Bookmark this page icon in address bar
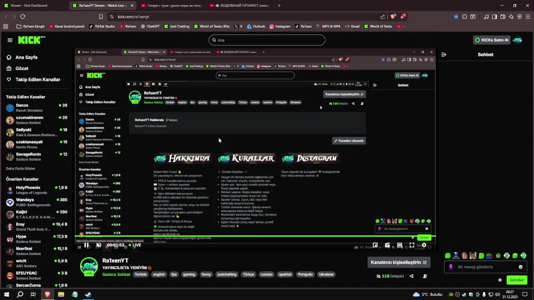This screenshot has height=300, width=534. [x=101, y=17]
